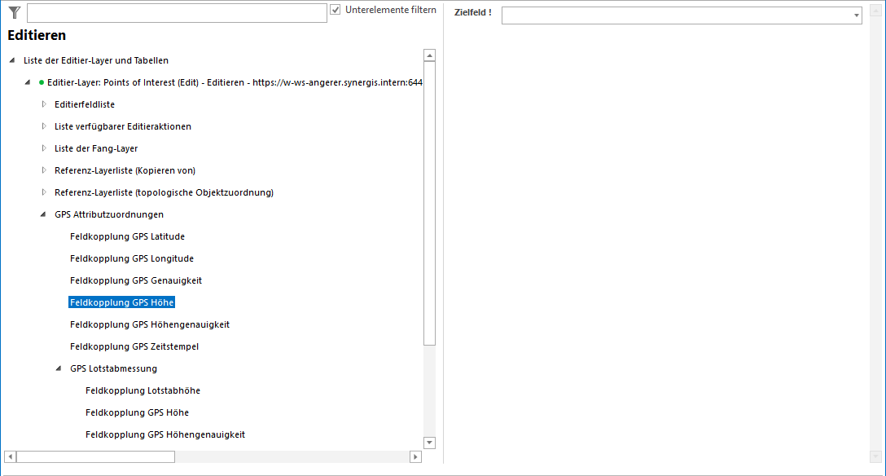The image size is (886, 476).
Task: Click the horizontal scrollbar thumb
Action: click(x=95, y=456)
